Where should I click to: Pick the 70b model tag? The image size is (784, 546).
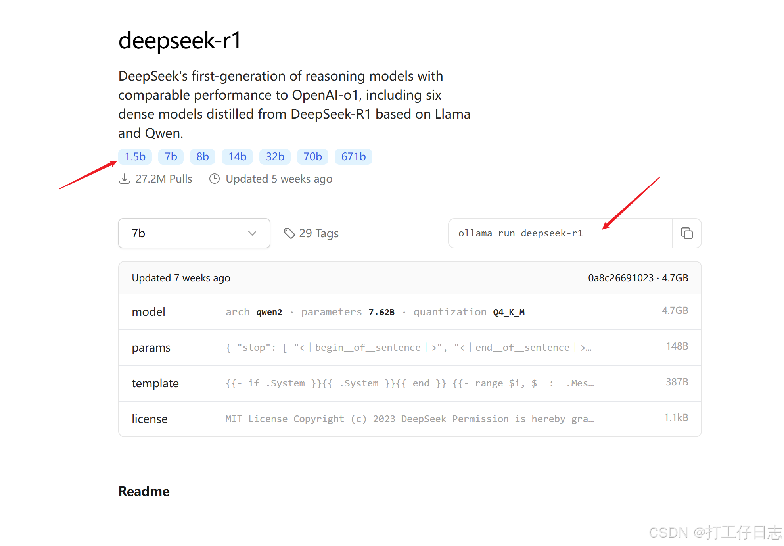(312, 157)
